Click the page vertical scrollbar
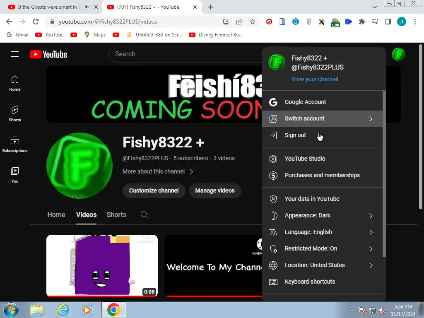 click(421, 127)
